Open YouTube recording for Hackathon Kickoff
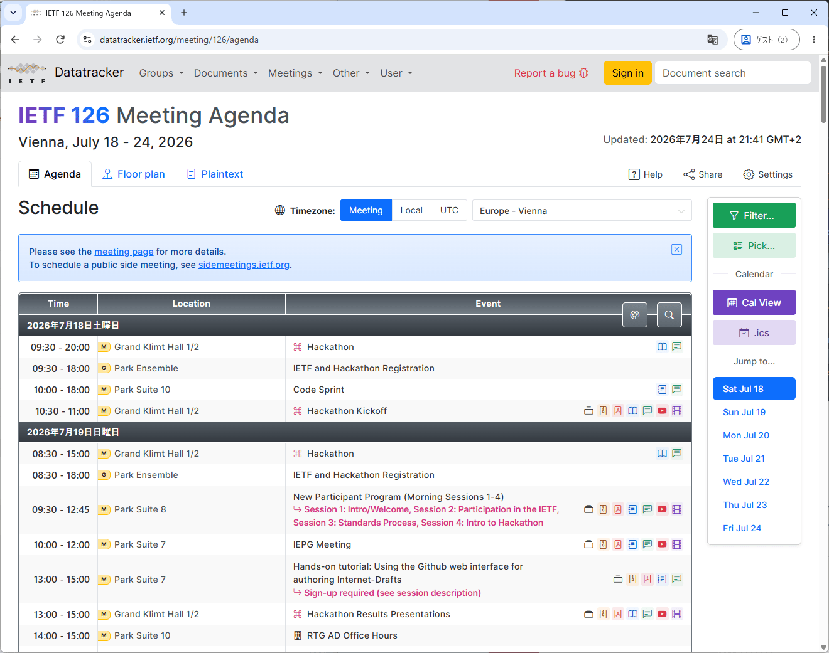The width and height of the screenshot is (829, 653). 662,411
